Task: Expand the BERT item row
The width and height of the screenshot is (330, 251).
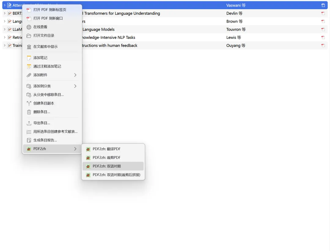Action: click(4, 13)
